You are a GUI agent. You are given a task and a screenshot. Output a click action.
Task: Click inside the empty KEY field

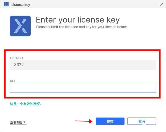tap(83, 88)
